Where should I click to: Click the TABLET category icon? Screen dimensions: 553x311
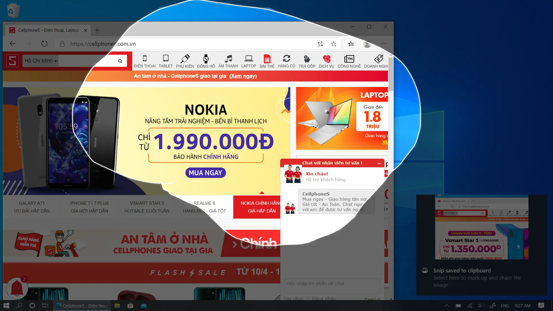point(165,61)
